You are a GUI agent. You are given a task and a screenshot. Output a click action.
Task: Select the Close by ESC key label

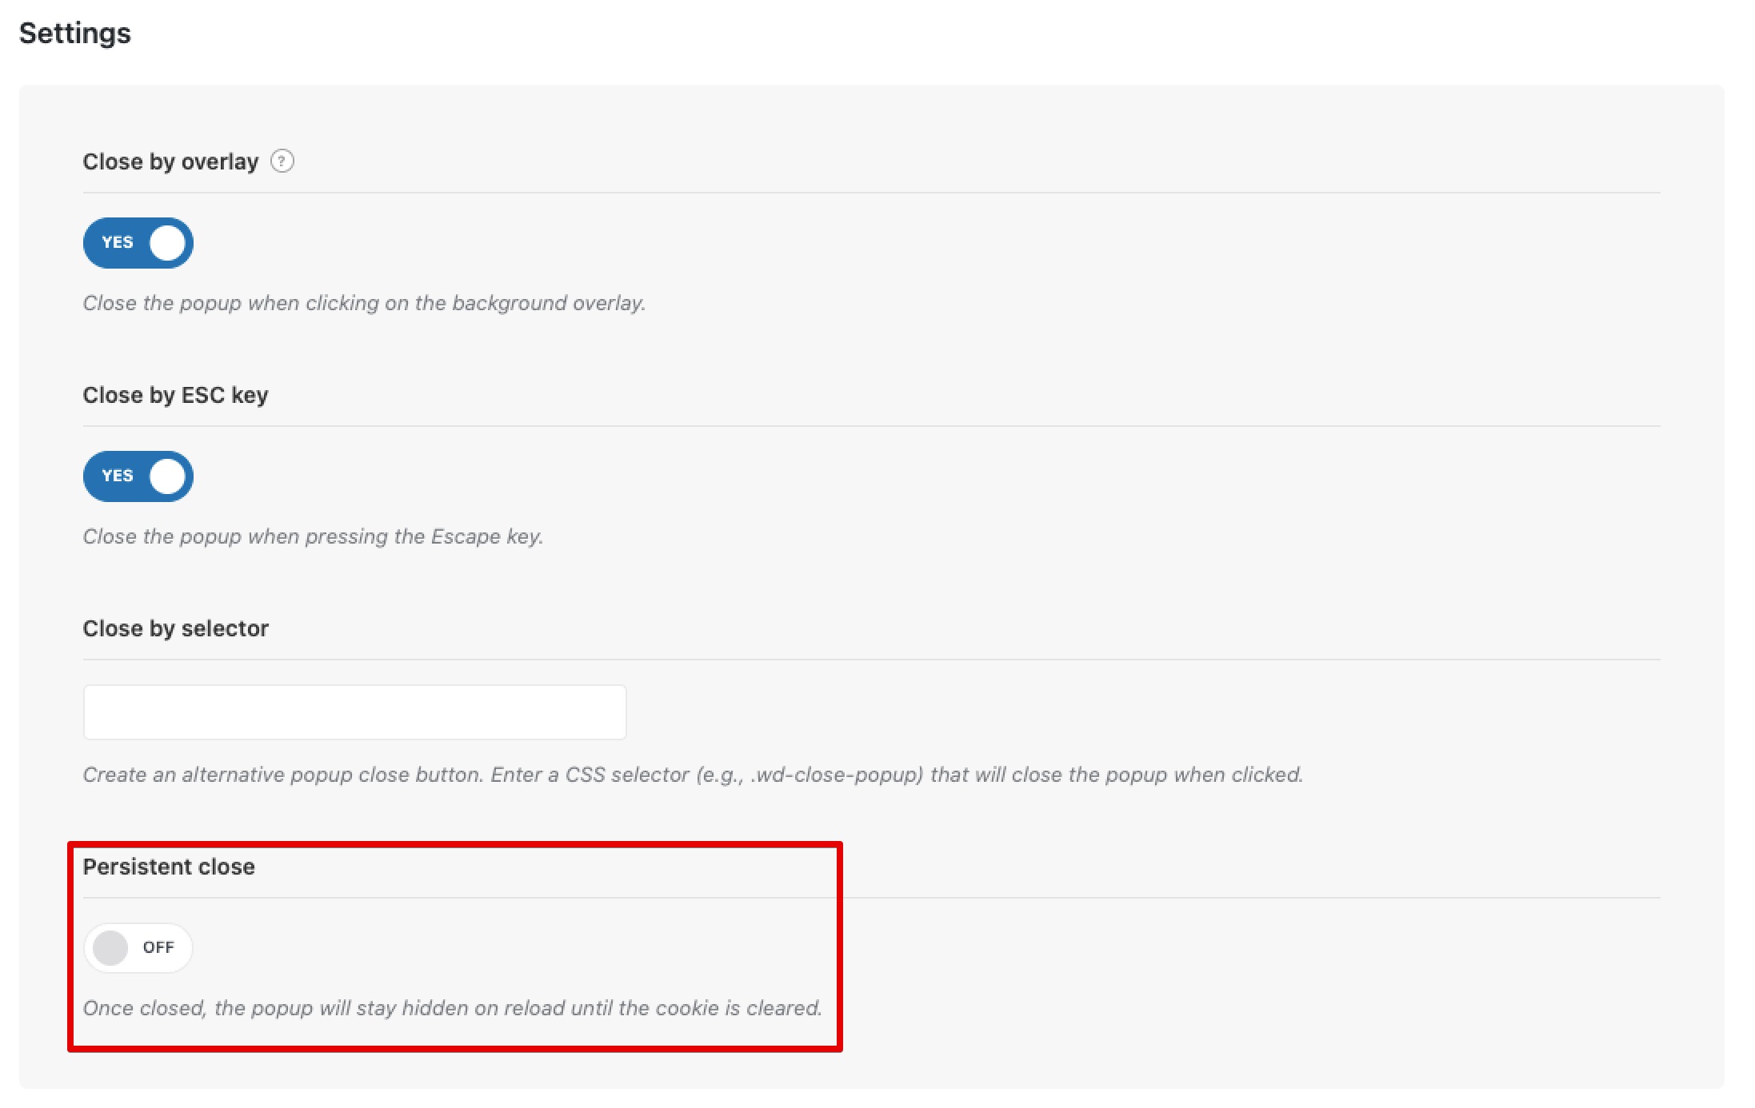pos(175,395)
